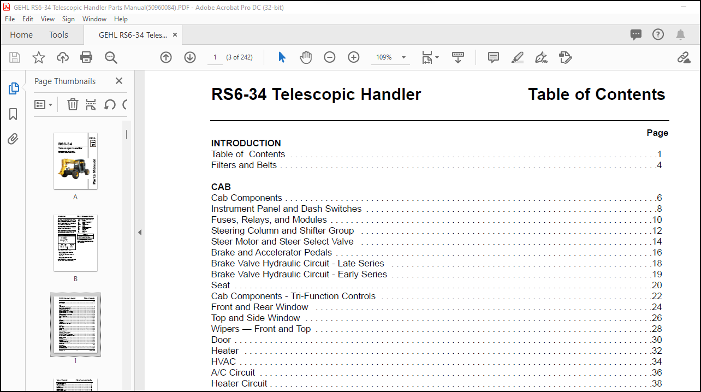This screenshot has width=701, height=392.
Task: Select the page thumbnail labeled B
Action: tap(75, 242)
